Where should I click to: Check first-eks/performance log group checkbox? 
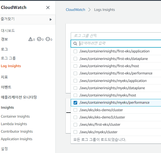pos(75,73)
